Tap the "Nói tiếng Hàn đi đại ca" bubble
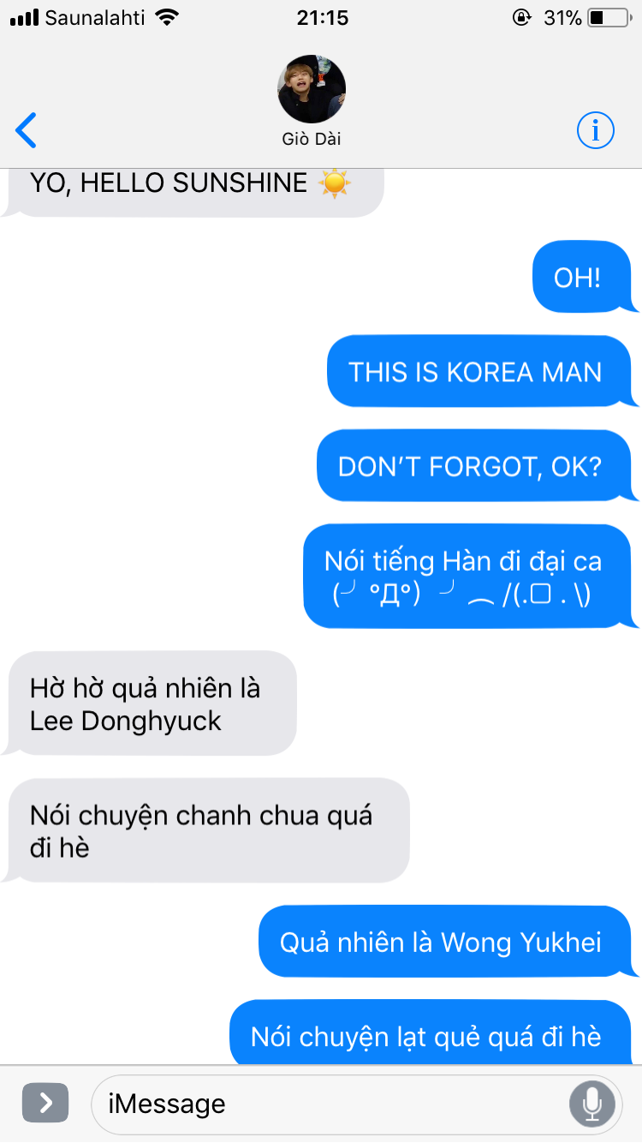This screenshot has width=642, height=1143. tap(469, 577)
